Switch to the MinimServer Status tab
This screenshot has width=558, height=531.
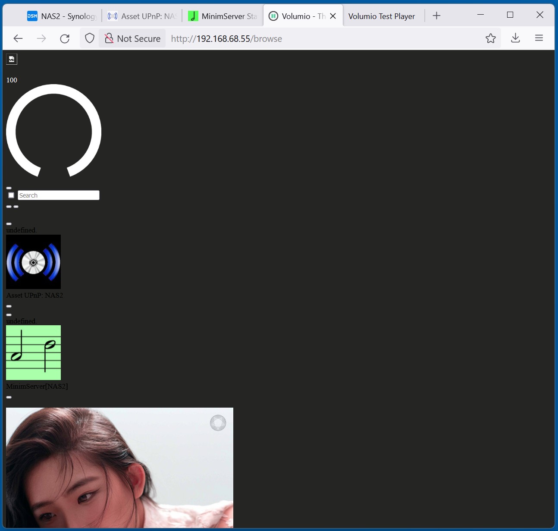tap(223, 16)
